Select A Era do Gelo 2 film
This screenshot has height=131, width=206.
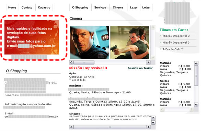(x=173, y=49)
